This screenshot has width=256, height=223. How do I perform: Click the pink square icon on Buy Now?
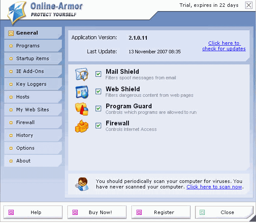coord(75,212)
